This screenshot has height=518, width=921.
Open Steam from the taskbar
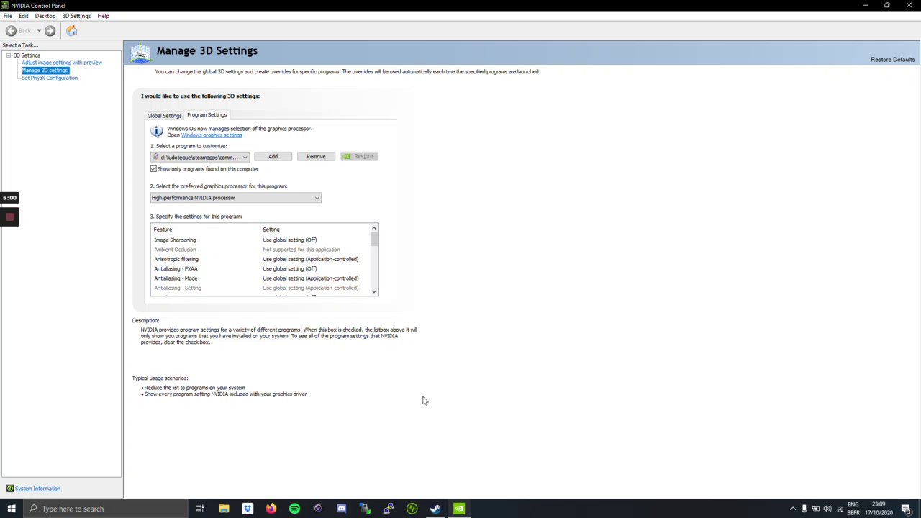(x=435, y=509)
